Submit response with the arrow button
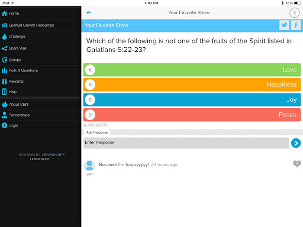The image size is (303, 227). [296, 143]
